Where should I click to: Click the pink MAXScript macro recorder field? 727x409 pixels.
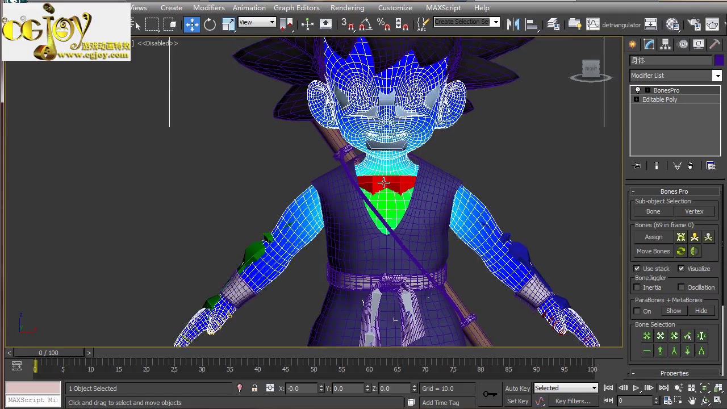click(x=33, y=388)
